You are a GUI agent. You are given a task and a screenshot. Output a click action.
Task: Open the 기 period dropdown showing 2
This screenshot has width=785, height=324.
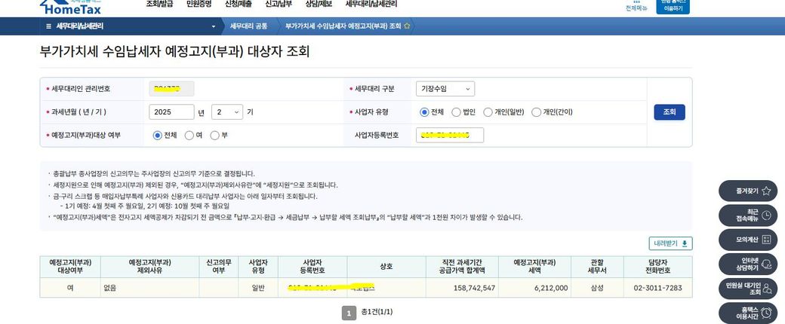[x=226, y=112]
